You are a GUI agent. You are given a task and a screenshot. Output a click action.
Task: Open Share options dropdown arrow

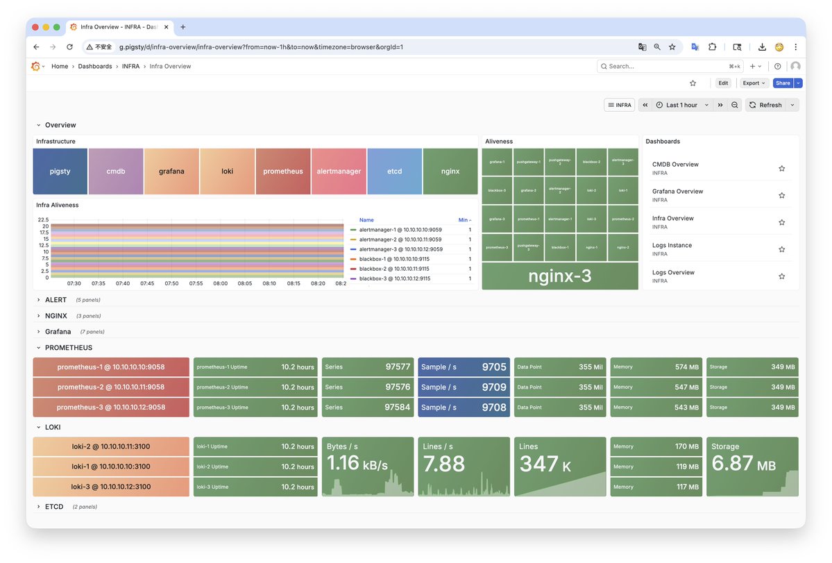pos(798,83)
